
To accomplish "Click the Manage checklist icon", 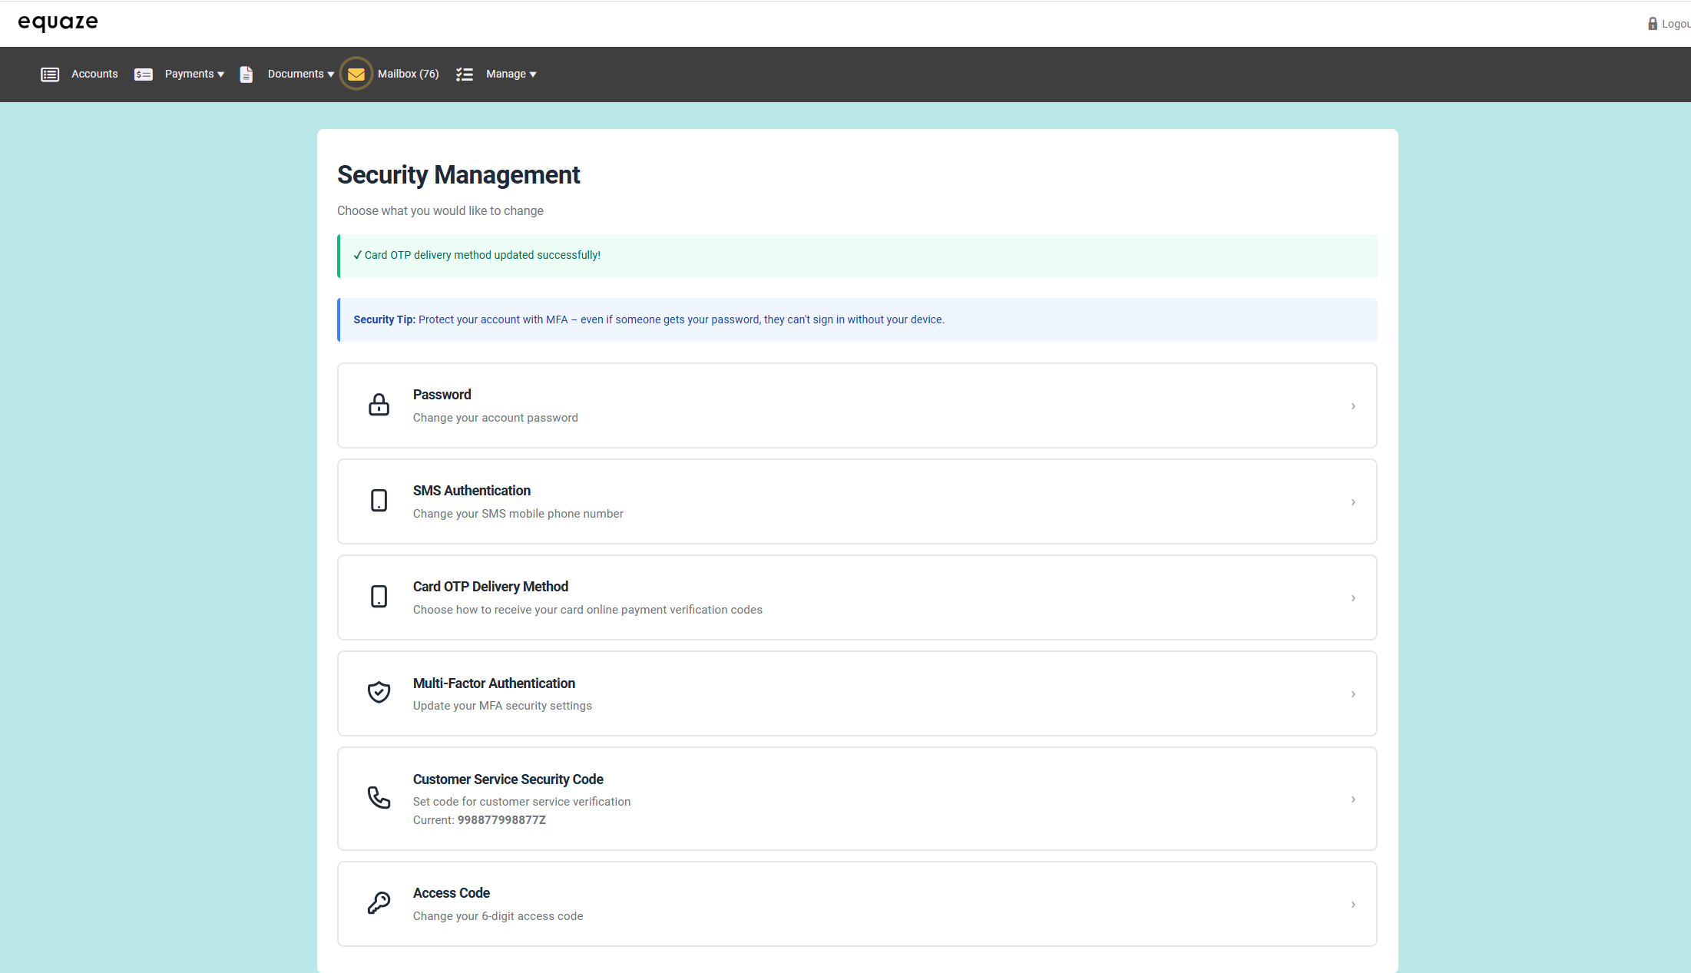I will [464, 74].
